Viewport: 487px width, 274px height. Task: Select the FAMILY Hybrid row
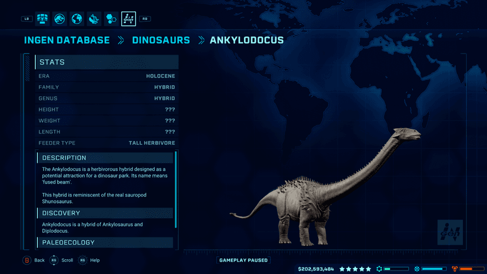click(107, 87)
